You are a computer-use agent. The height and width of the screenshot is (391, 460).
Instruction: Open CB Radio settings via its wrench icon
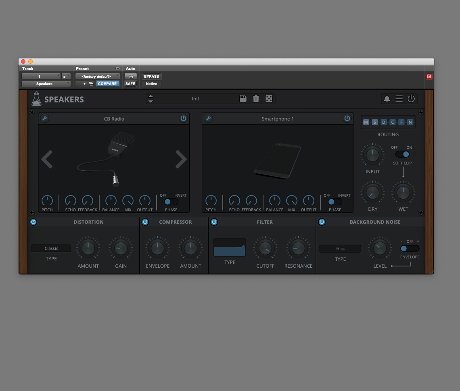[44, 118]
